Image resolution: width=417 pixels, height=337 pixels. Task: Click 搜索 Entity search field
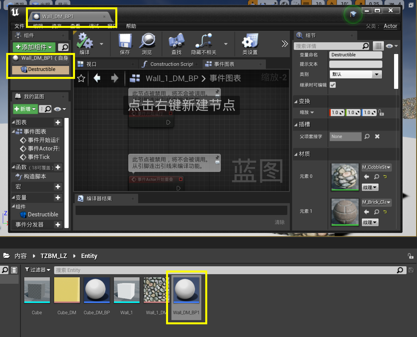click(x=230, y=270)
